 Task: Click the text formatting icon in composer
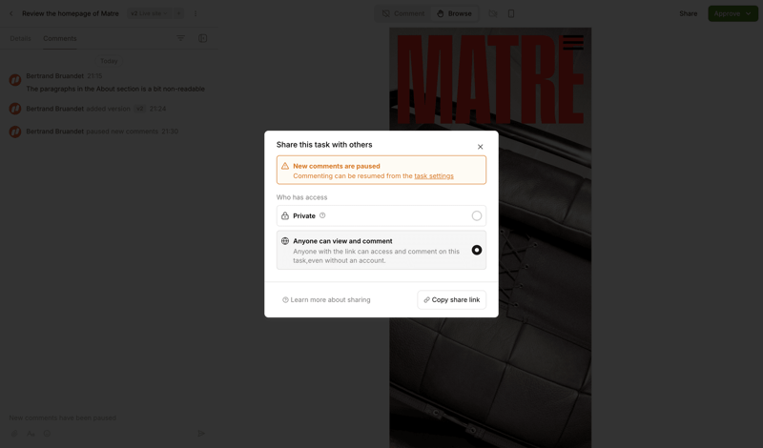pos(31,434)
